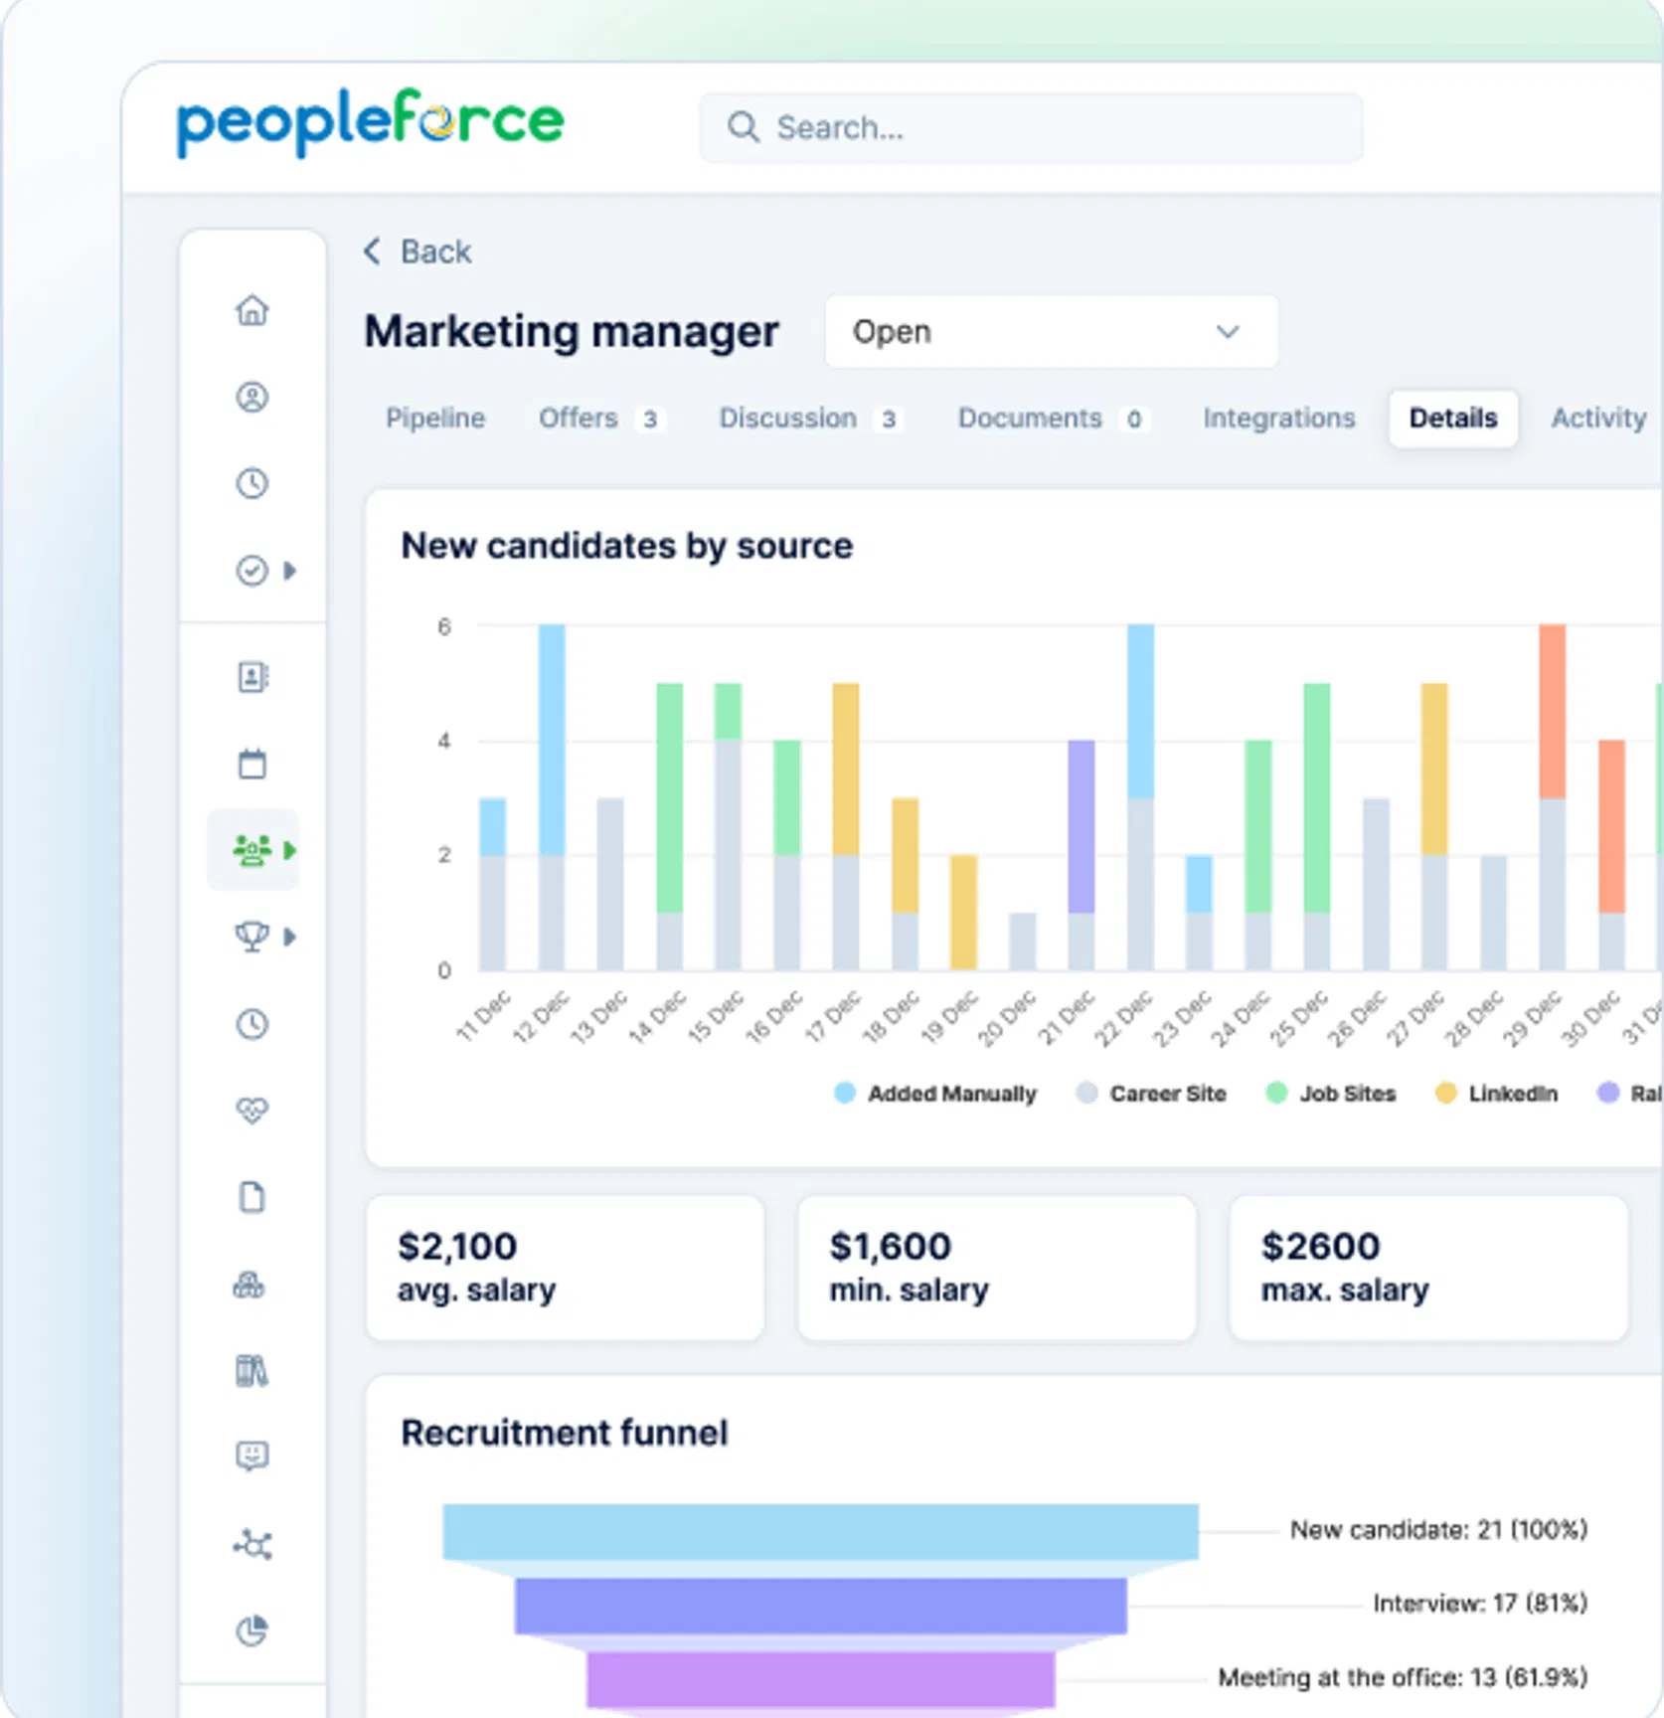Click the Search input field
The width and height of the screenshot is (1664, 1718).
1031,127
